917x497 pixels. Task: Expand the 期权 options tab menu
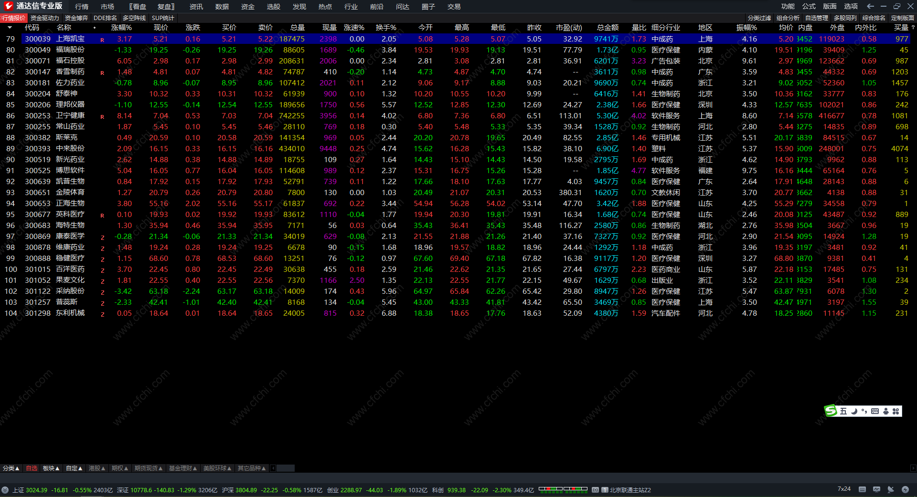coord(120,468)
